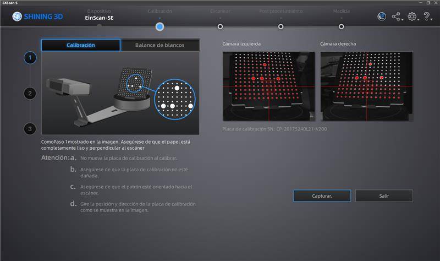Viewport: 440px width, 261px height.
Task: Click the Post procesamiento step label
Action: pyautogui.click(x=281, y=11)
